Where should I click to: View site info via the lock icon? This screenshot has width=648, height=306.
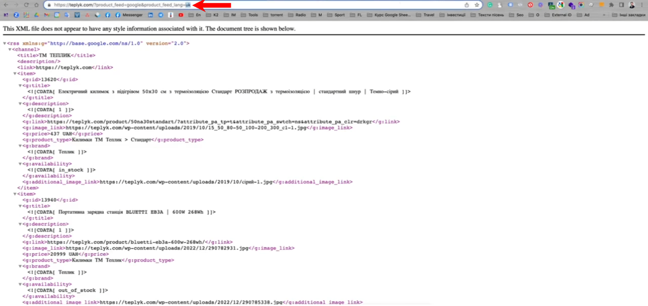[49, 5]
